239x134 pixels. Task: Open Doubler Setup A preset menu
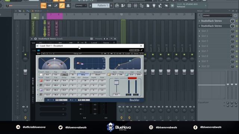point(78,54)
